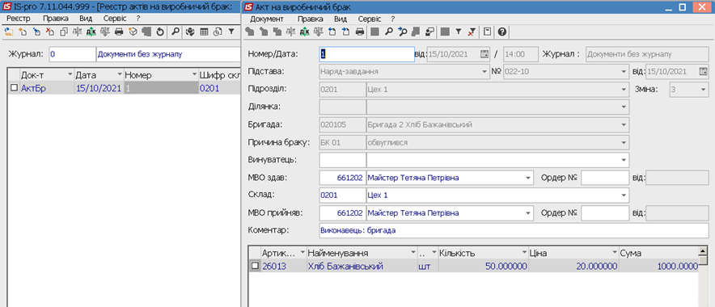
Task: Tick checkbox of row 26013 Хліб Бажанівський
Action: (255, 266)
